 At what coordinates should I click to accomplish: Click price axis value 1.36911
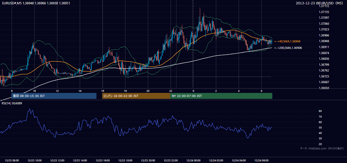coord(324,47)
